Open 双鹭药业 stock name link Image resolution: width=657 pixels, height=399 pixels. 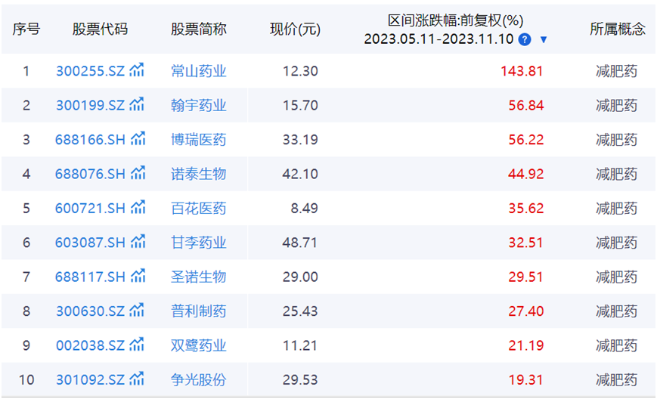click(x=199, y=346)
